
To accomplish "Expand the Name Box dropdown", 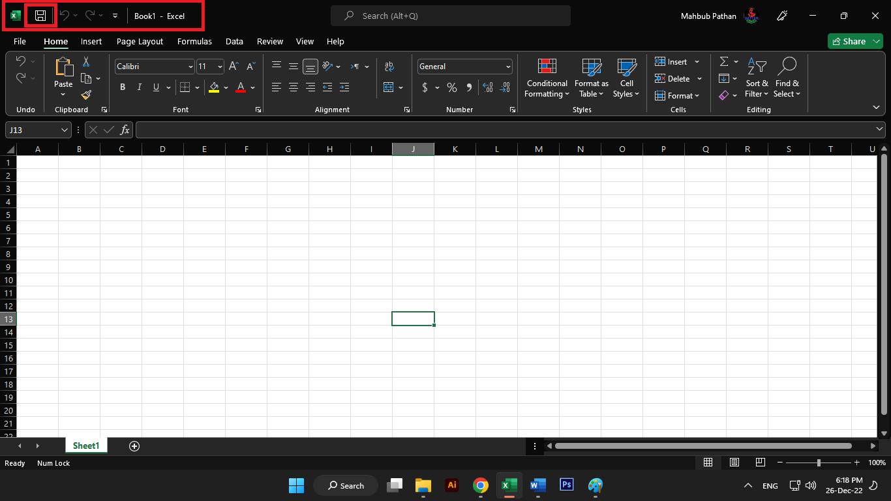I will click(64, 130).
